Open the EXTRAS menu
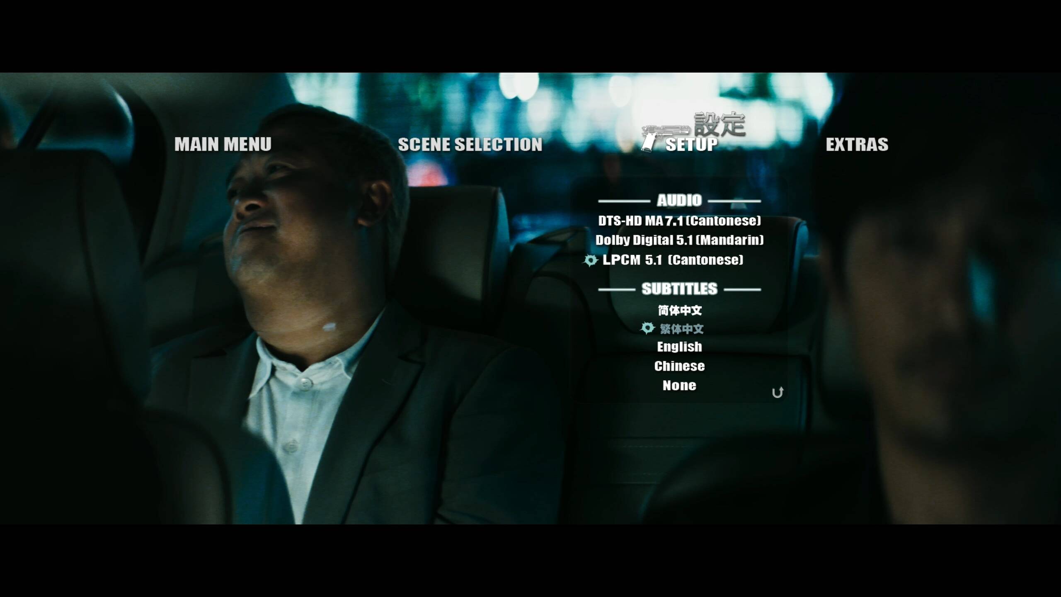 click(857, 144)
